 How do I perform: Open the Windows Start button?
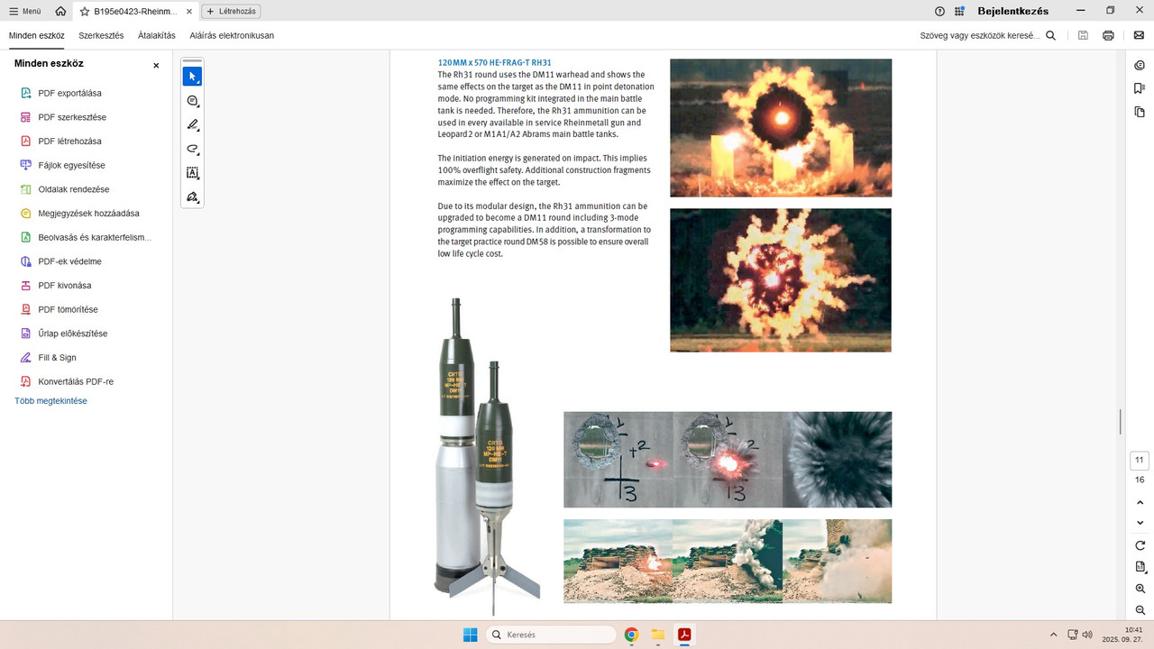[x=470, y=635]
